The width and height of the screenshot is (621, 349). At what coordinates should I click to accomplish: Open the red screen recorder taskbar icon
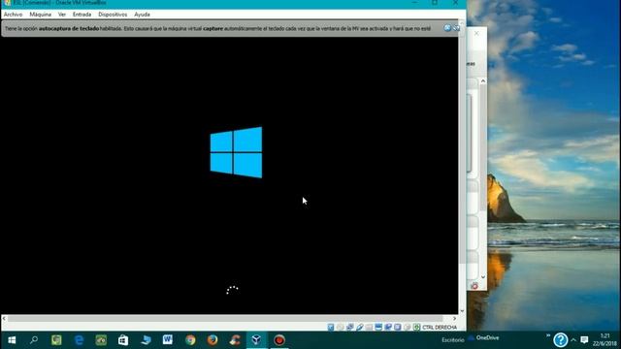pos(279,340)
